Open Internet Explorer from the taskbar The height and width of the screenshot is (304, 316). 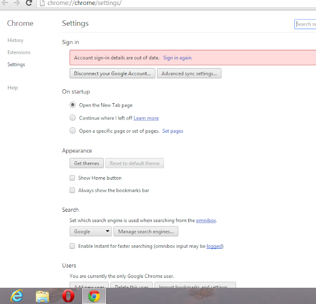coord(16,296)
